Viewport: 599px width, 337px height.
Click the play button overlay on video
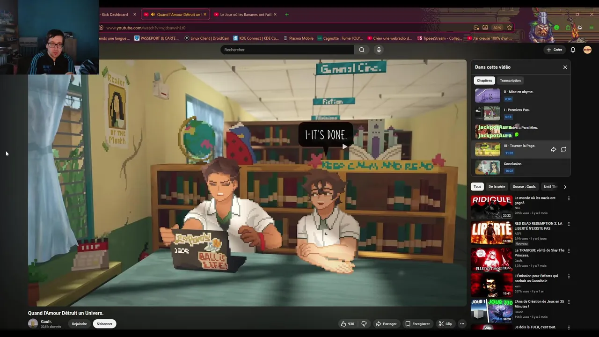(x=345, y=147)
